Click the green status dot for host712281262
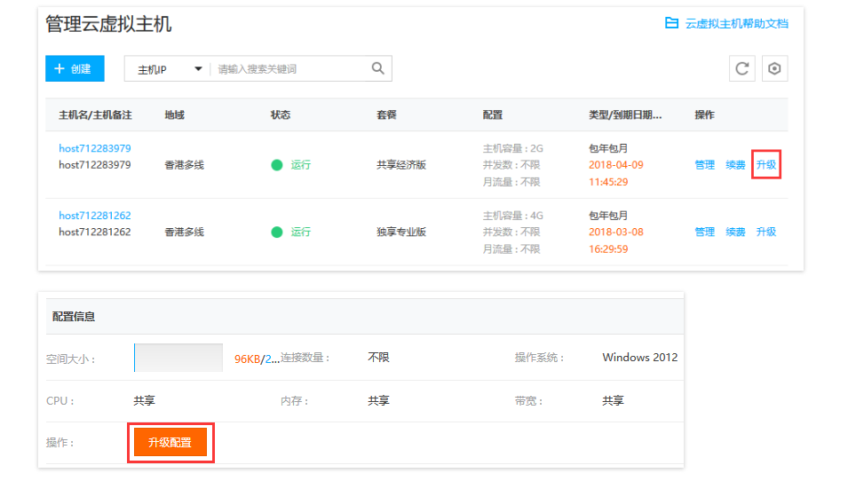Image resolution: width=856 pixels, height=481 pixels. tap(277, 232)
